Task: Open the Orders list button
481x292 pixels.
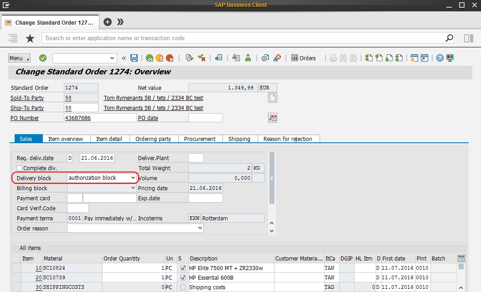Action: tap(303, 58)
